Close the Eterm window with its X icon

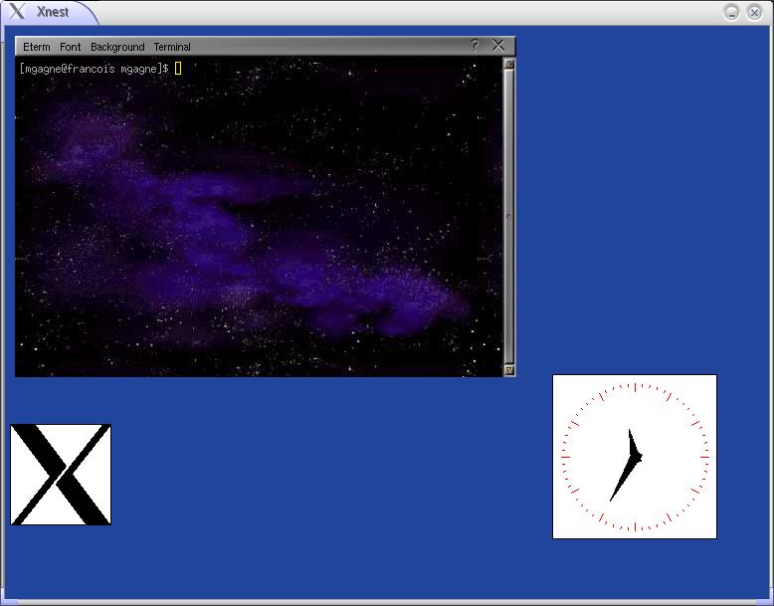pos(498,46)
